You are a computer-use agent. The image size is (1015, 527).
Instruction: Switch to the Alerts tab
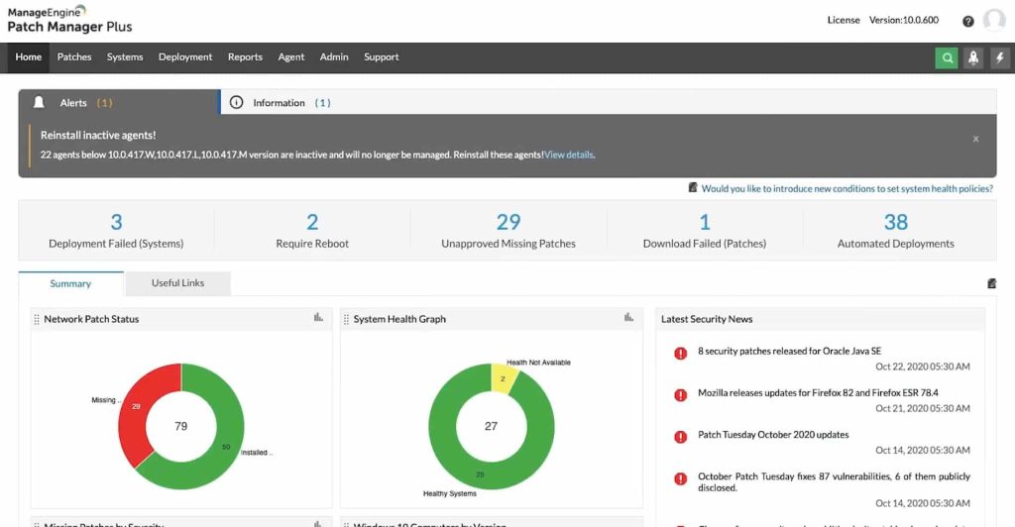119,102
